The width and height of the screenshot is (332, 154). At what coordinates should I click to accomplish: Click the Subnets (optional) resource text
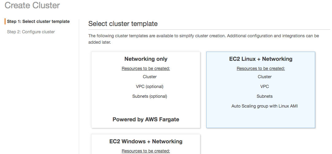pyautogui.click(x=150, y=96)
